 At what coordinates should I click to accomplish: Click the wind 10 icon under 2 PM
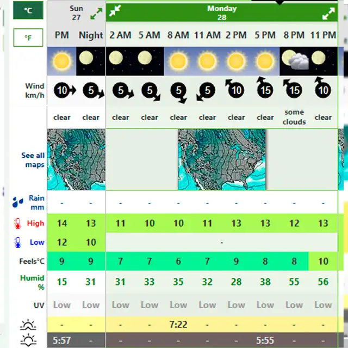click(x=234, y=88)
